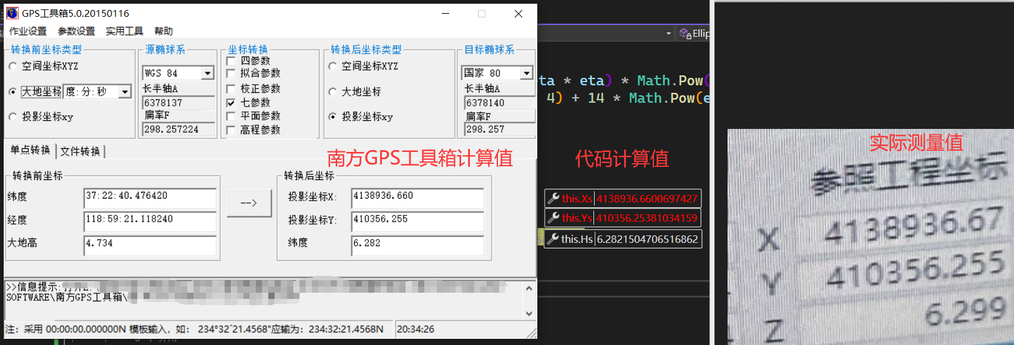Click the 投影坐标Y output field
The image size is (1014, 345).
point(417,222)
